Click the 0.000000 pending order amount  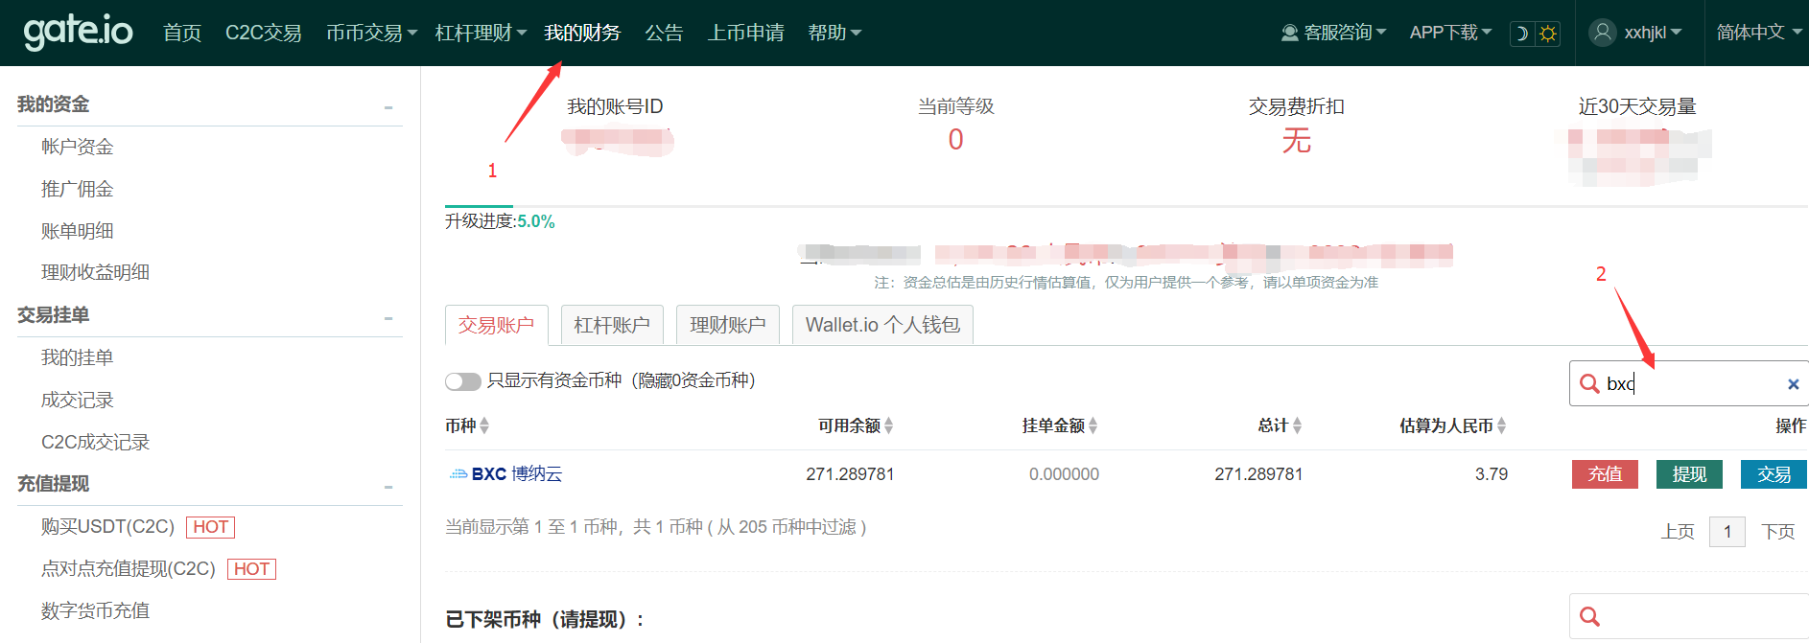point(1064,474)
